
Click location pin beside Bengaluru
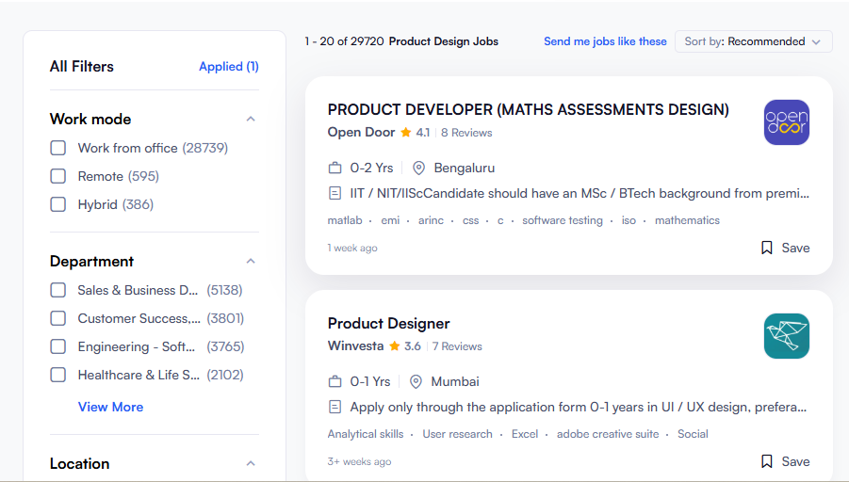coord(418,169)
